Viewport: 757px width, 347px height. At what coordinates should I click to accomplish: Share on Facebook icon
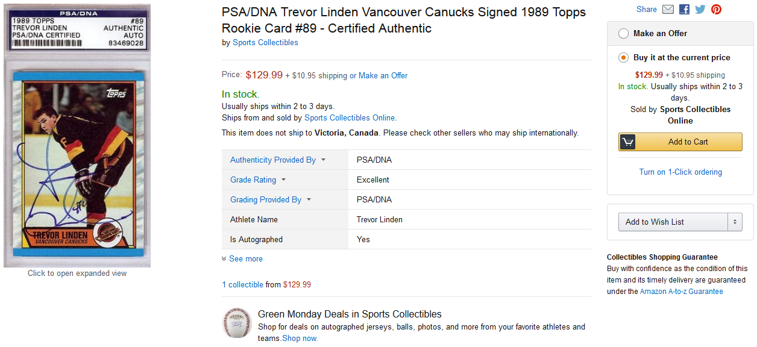pyautogui.click(x=684, y=10)
